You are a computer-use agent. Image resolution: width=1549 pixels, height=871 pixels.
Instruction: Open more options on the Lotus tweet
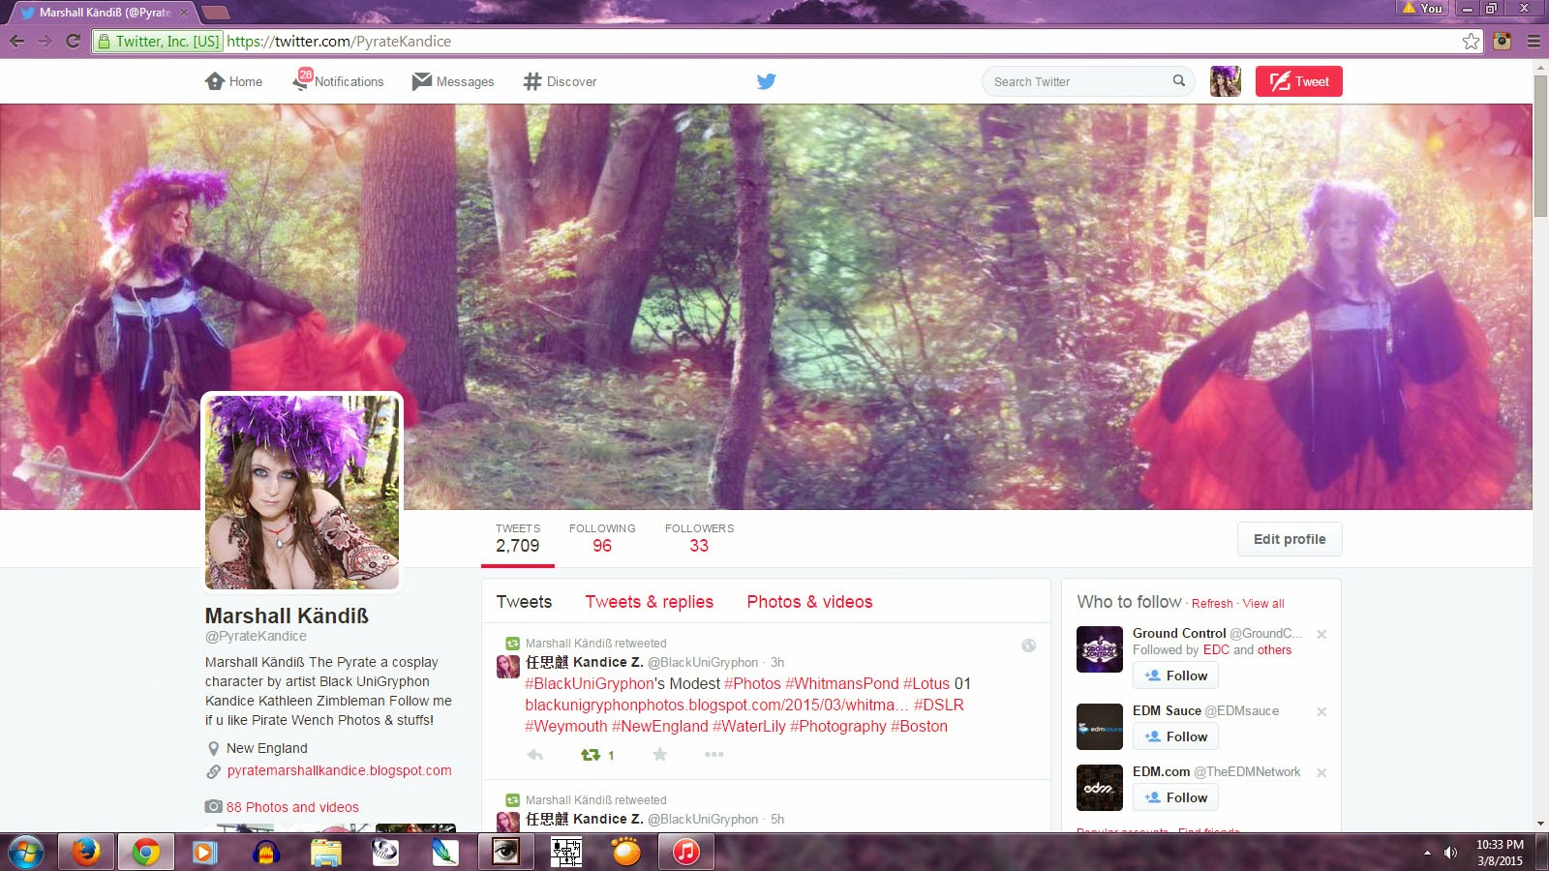click(x=714, y=755)
